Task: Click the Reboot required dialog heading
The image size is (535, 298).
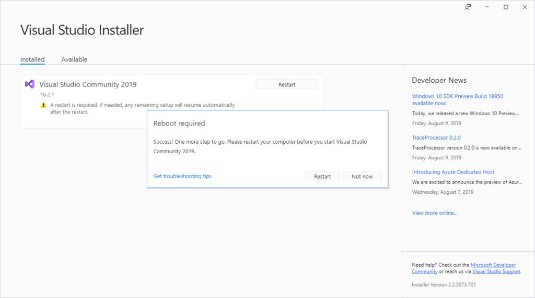Action: click(179, 123)
